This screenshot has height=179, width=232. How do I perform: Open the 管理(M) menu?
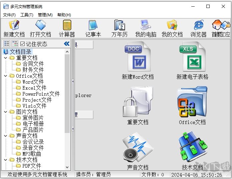tap(45, 15)
